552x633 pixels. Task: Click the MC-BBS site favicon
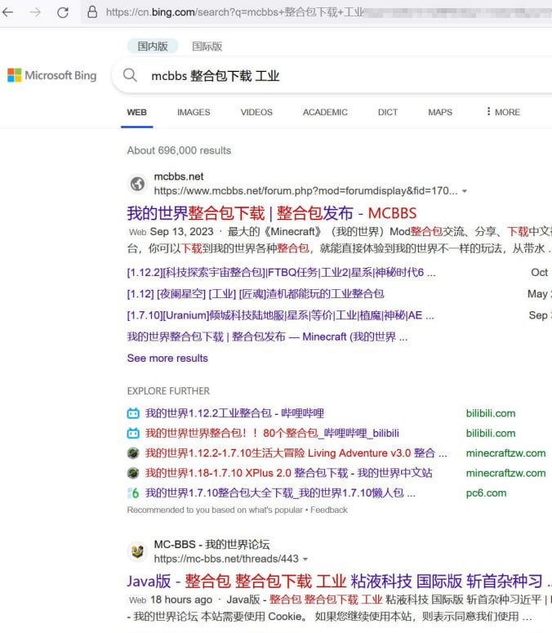(137, 551)
